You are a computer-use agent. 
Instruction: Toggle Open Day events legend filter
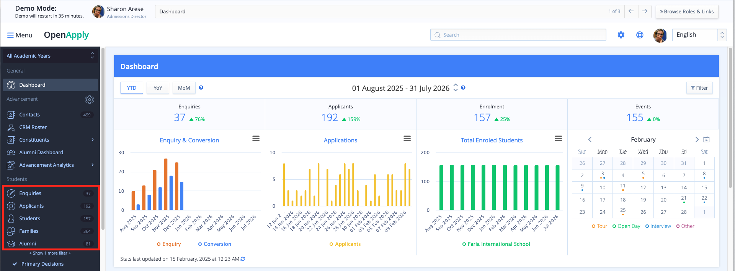pos(626,226)
